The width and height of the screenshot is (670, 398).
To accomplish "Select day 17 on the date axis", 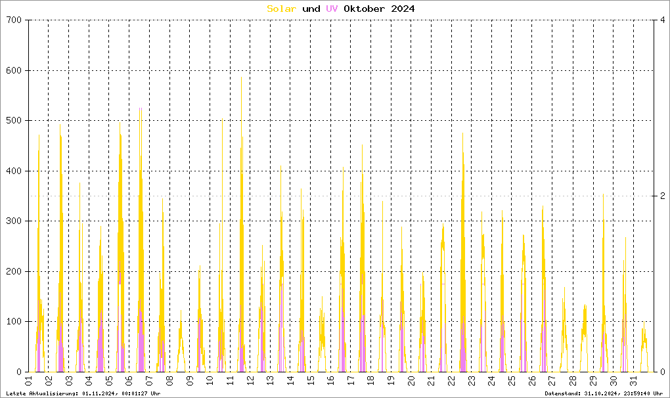I will 351,380.
